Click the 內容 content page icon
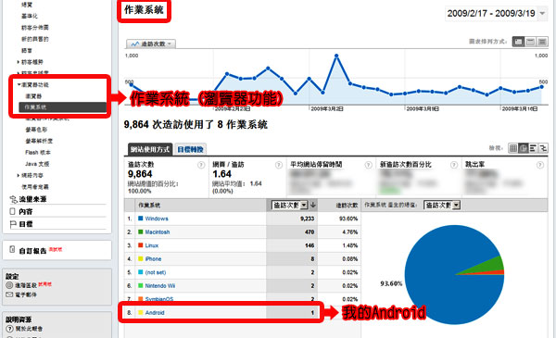 (12, 211)
